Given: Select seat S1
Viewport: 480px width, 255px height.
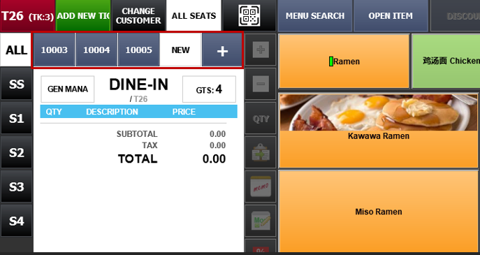Looking at the screenshot, I should (16, 118).
